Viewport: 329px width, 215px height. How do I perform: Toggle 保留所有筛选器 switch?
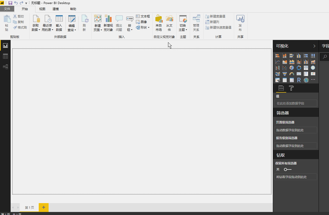(287, 169)
